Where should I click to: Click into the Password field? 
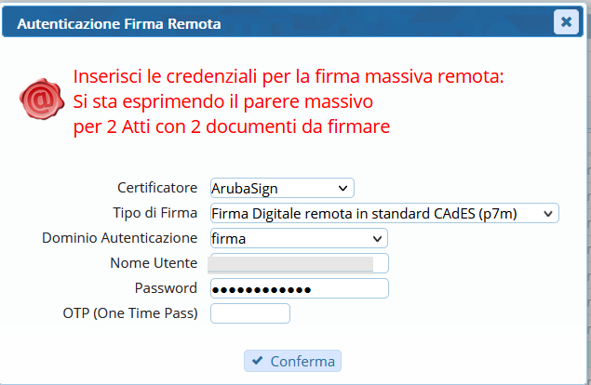(x=299, y=288)
